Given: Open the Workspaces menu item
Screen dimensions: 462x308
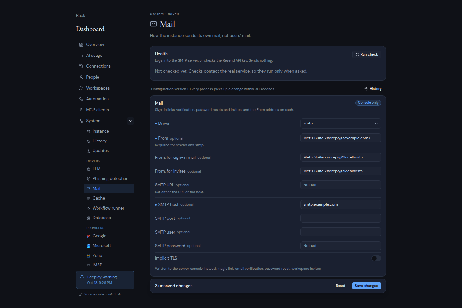Looking at the screenshot, I should (105, 88).
